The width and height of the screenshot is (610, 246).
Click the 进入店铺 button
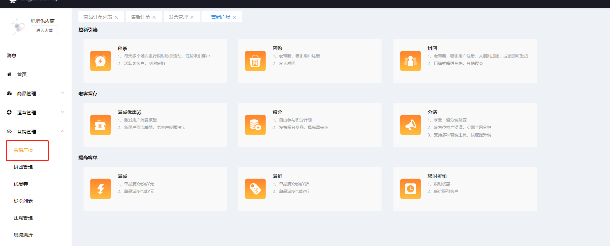44,30
